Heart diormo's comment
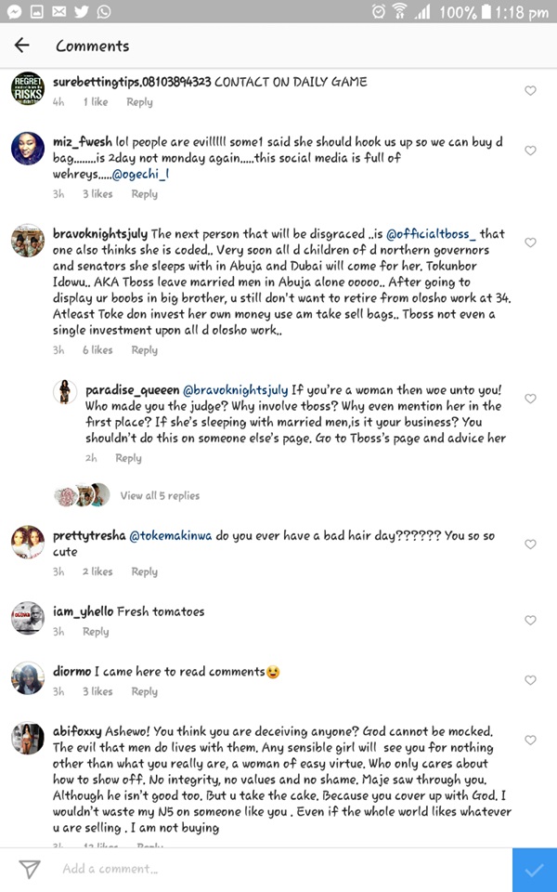The width and height of the screenshot is (557, 892). click(530, 680)
